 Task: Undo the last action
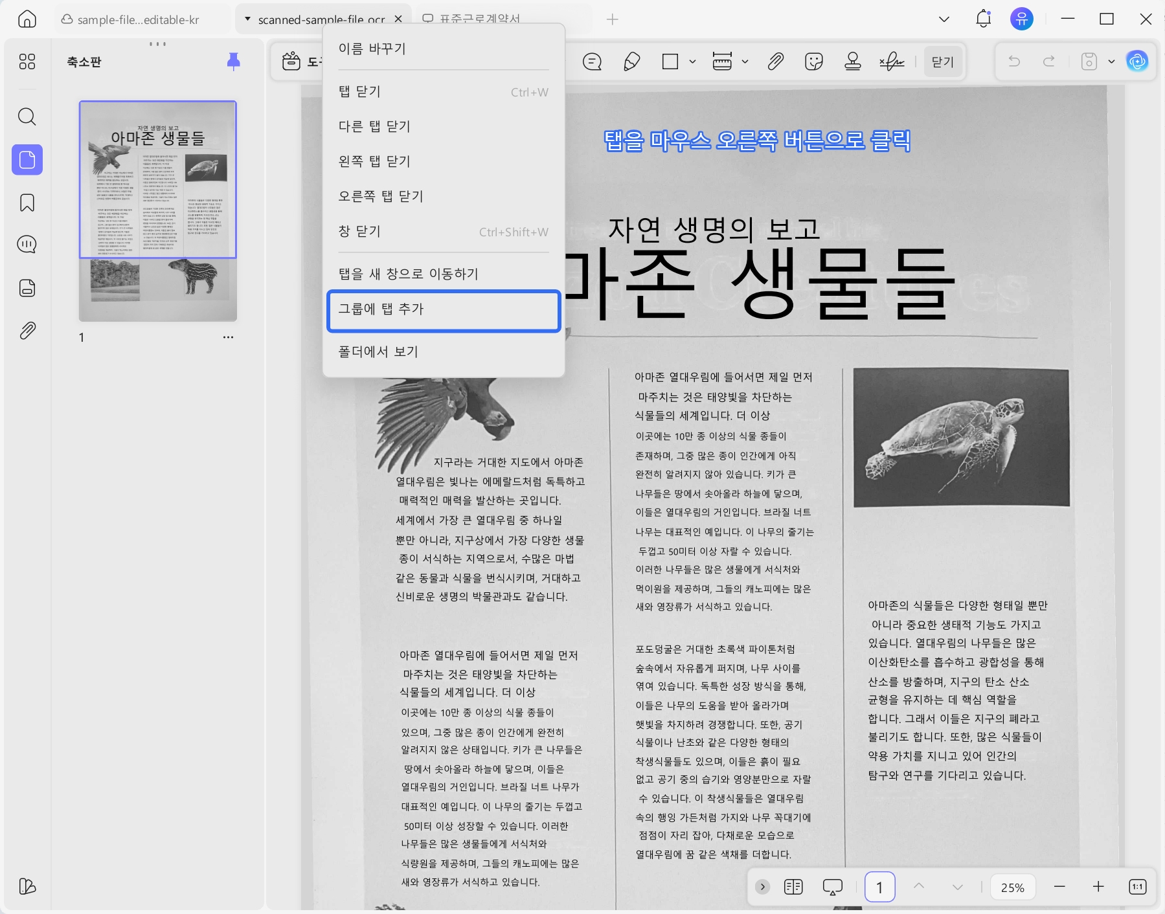(1014, 61)
